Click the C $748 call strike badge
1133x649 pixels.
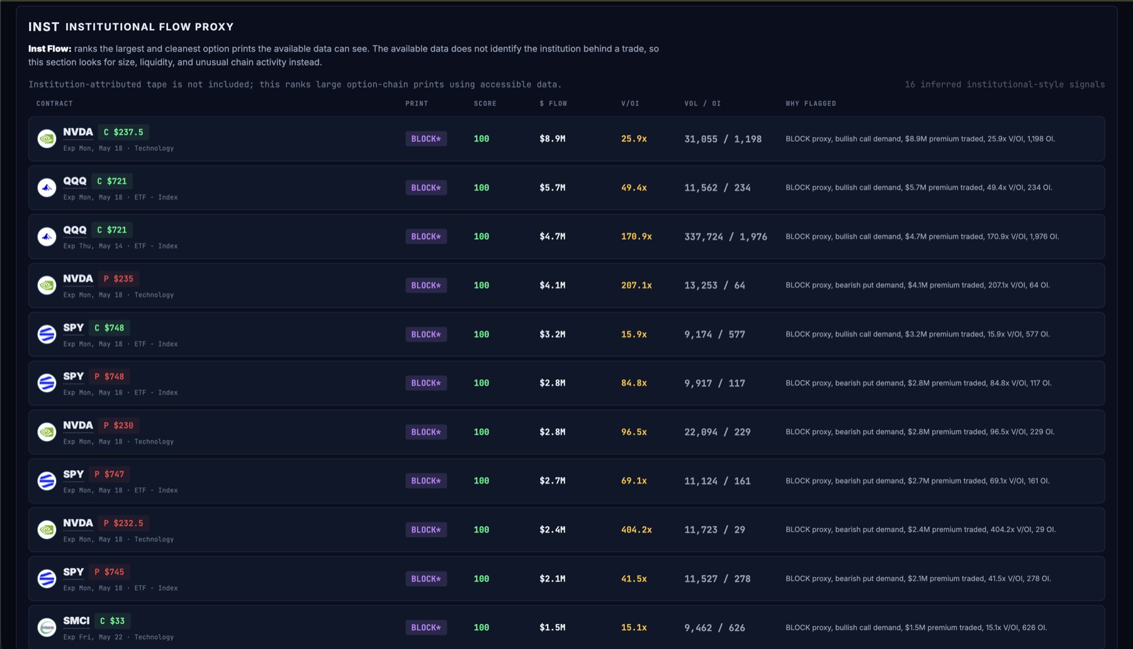pos(110,328)
